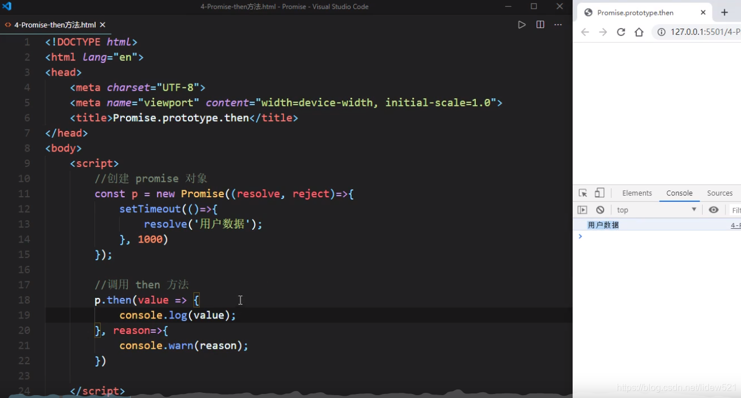
Task: Close the VS Code window
Action: coord(559,6)
